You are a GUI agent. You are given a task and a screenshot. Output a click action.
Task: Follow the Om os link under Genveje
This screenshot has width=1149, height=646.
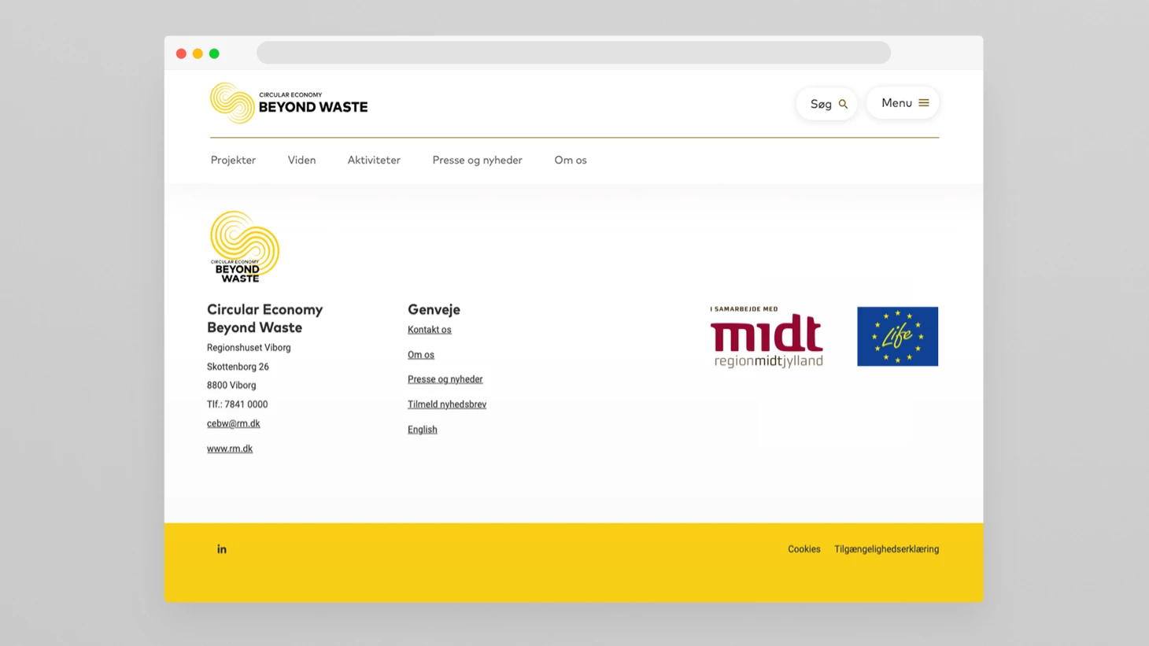tap(421, 355)
